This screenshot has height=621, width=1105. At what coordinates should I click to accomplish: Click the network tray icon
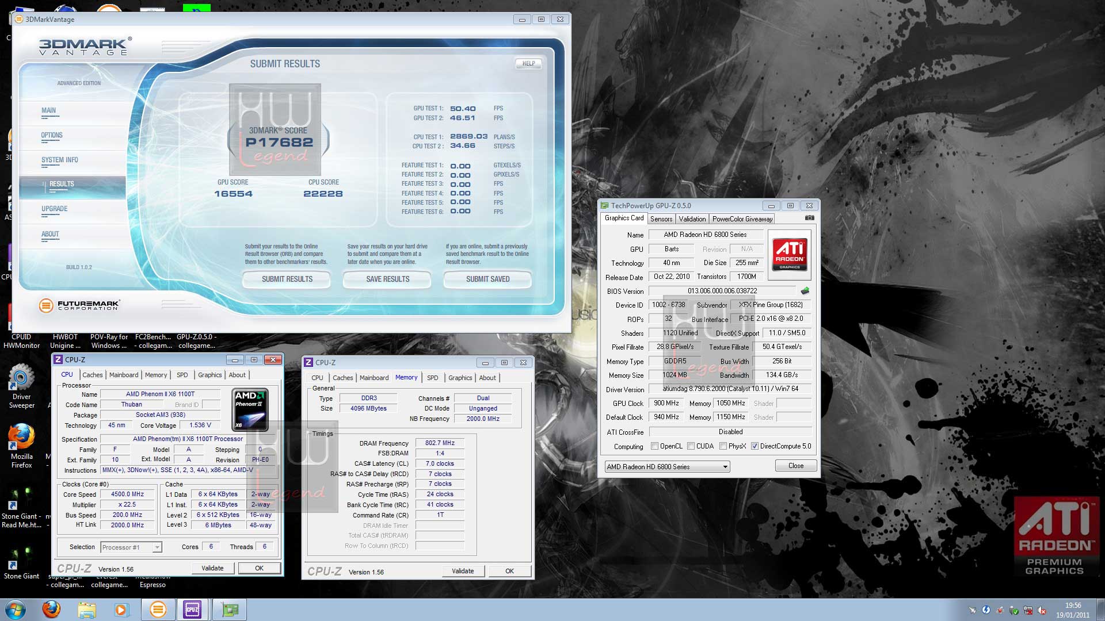(x=1028, y=611)
